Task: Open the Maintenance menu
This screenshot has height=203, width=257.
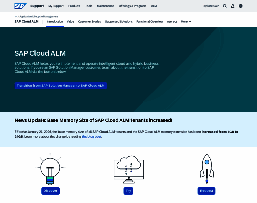Action: (x=106, y=6)
